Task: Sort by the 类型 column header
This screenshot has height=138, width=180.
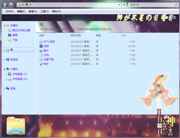Action: point(98,35)
